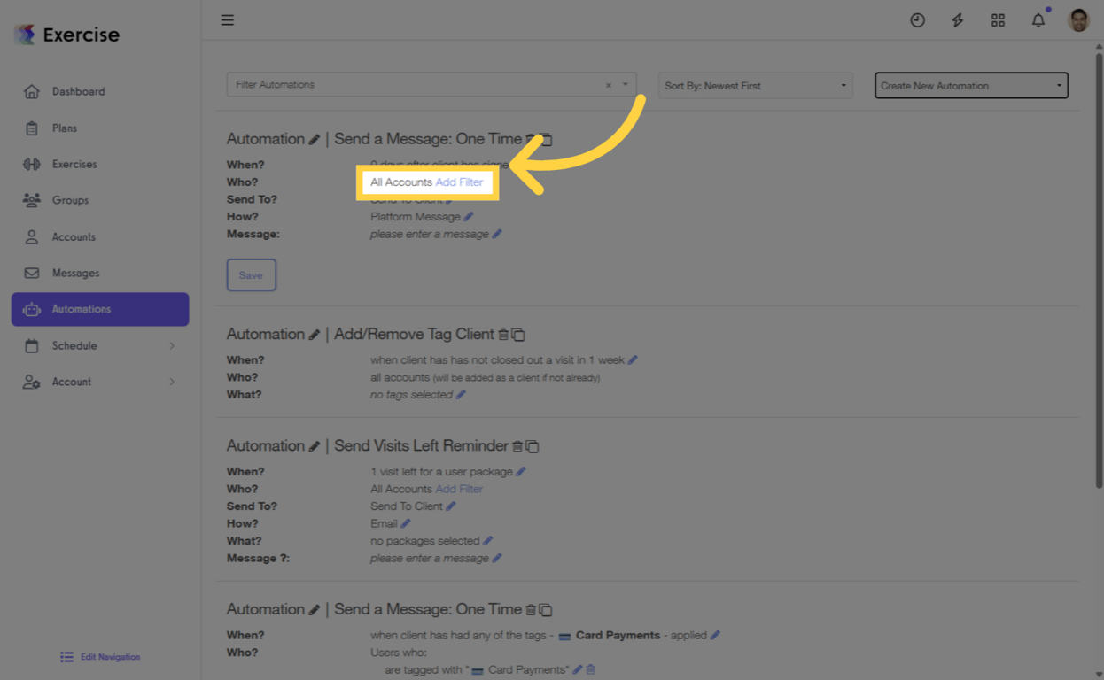Expand the Schedule sidebar section

pos(100,345)
